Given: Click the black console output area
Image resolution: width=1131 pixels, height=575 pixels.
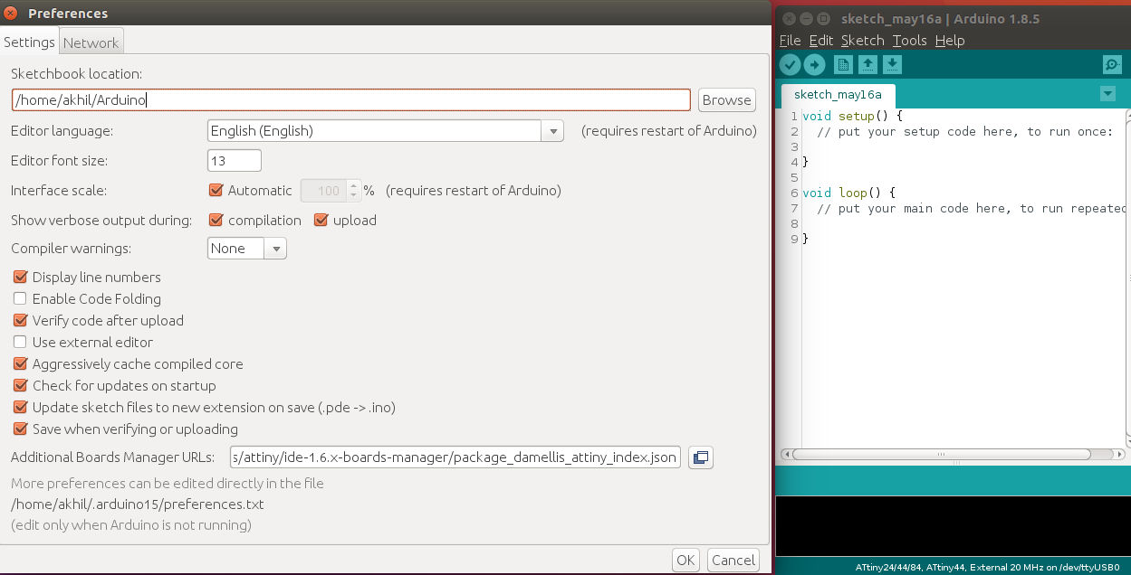Looking at the screenshot, I should (953, 526).
